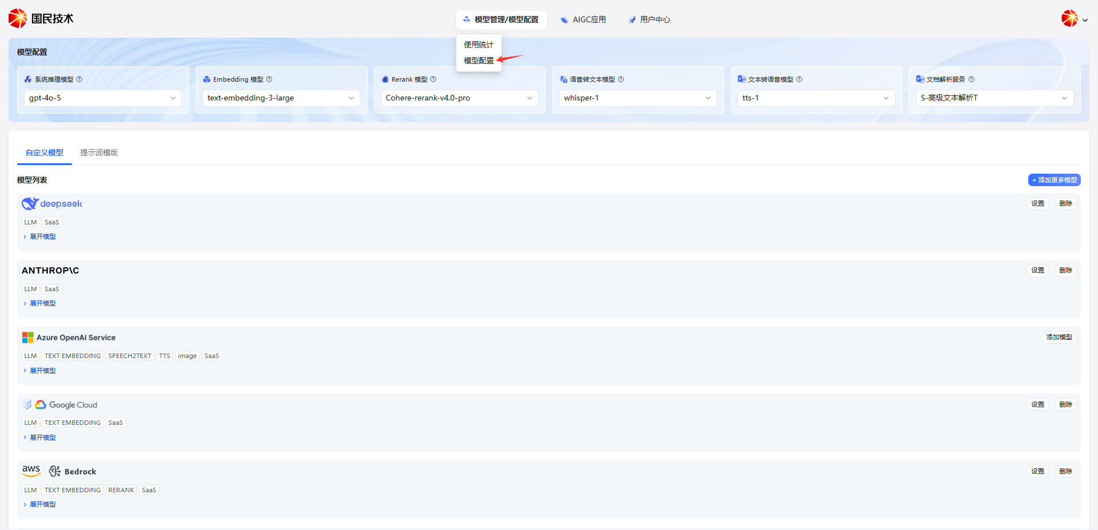Click the 语音转文本模型 label icon
1098x530 pixels.
click(x=563, y=79)
